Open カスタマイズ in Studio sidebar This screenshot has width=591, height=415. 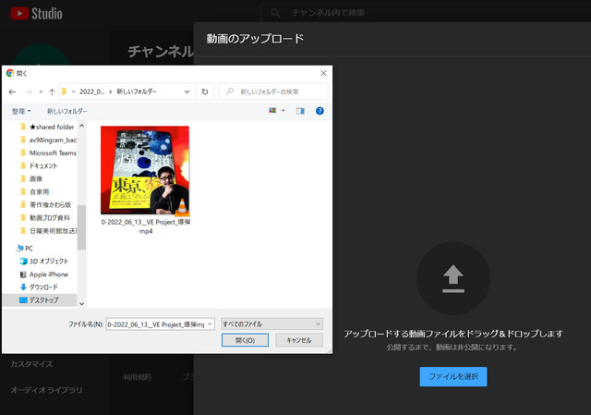(31, 364)
